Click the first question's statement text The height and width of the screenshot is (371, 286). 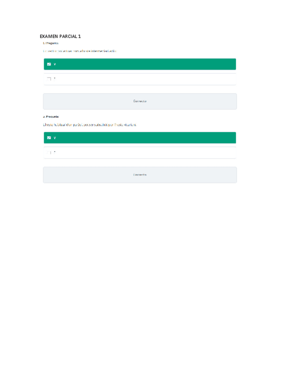click(x=79, y=51)
